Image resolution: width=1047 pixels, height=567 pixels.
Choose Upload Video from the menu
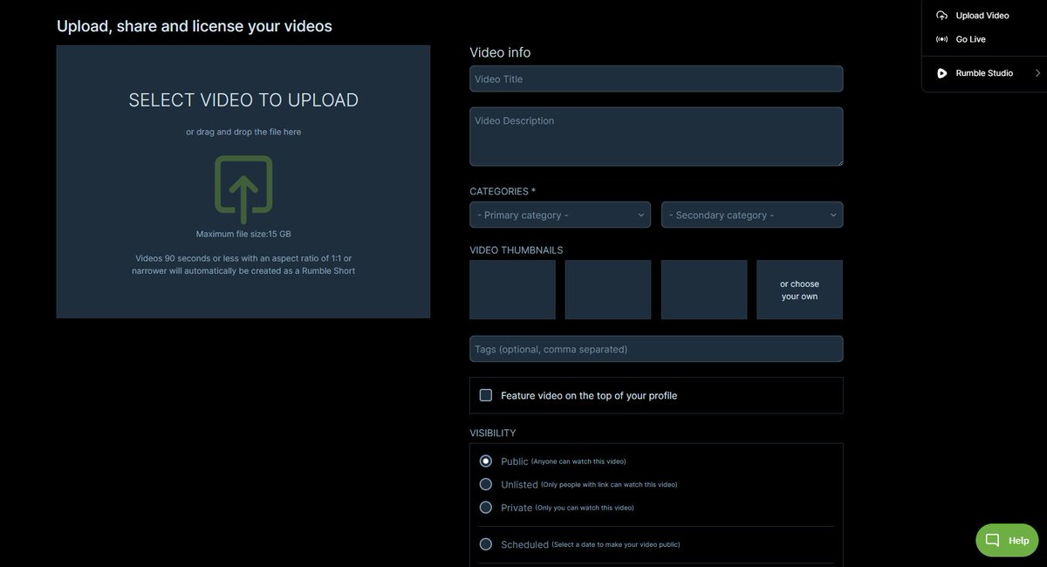tap(983, 16)
